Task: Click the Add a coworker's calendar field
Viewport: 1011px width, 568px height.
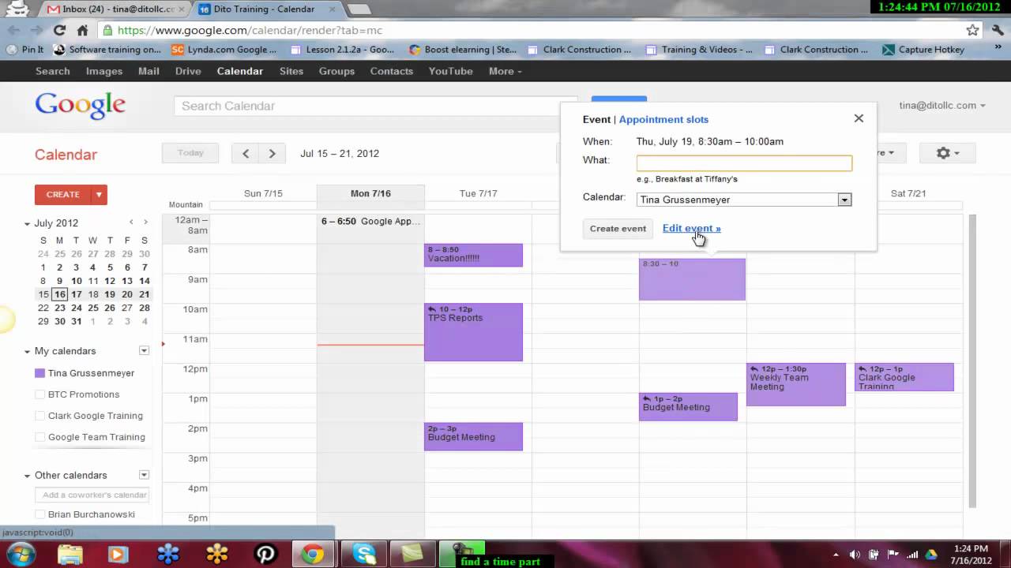Action: click(x=93, y=495)
